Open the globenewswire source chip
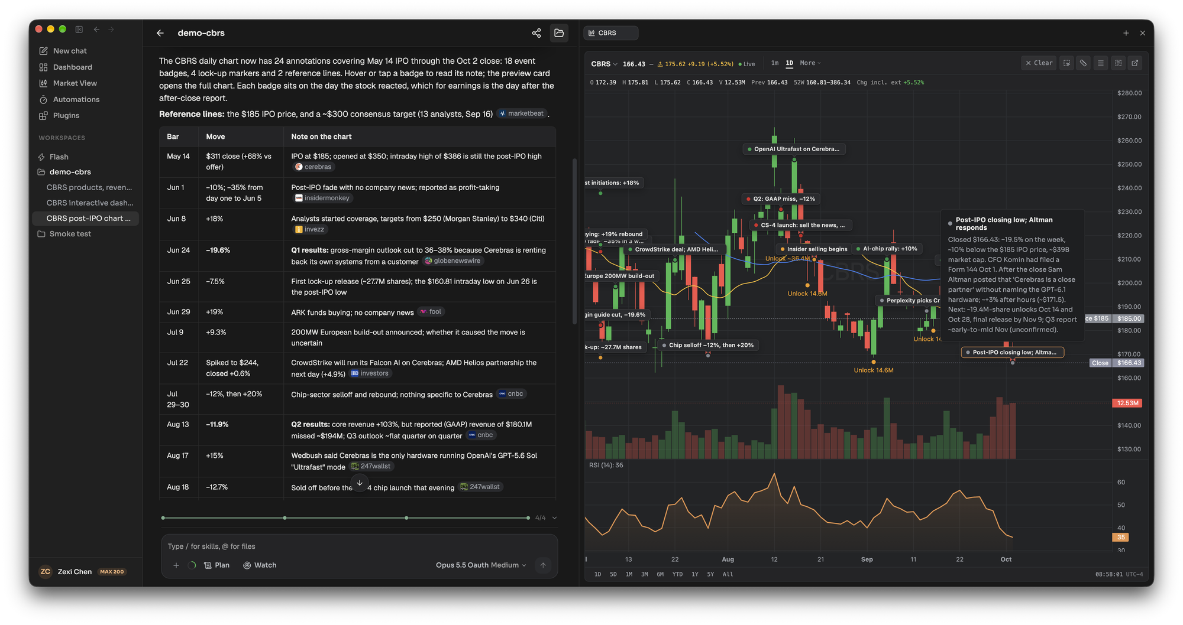The width and height of the screenshot is (1183, 625). 453,261
